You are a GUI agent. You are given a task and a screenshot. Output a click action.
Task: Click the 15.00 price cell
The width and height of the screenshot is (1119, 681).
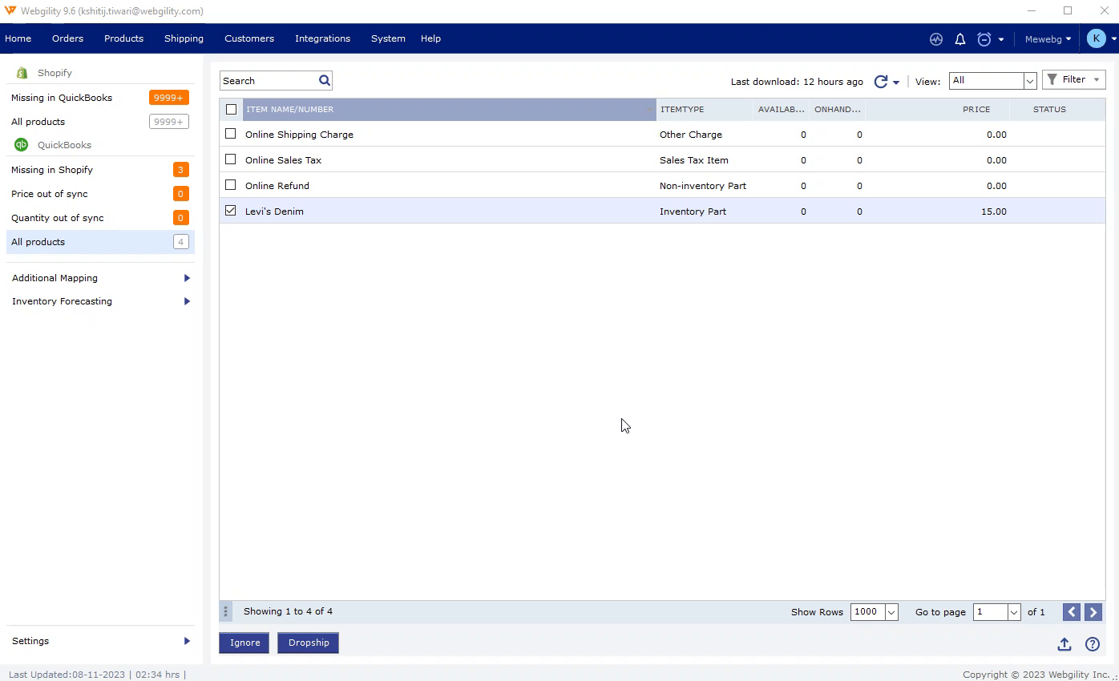pyautogui.click(x=993, y=212)
